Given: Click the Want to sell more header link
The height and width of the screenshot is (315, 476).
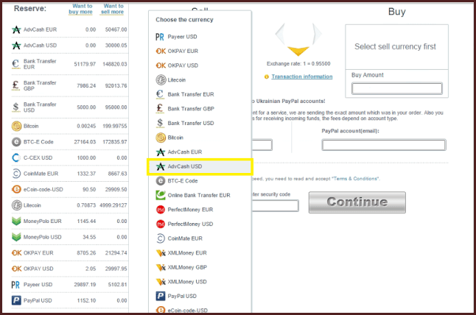Looking at the screenshot, I should (113, 9).
